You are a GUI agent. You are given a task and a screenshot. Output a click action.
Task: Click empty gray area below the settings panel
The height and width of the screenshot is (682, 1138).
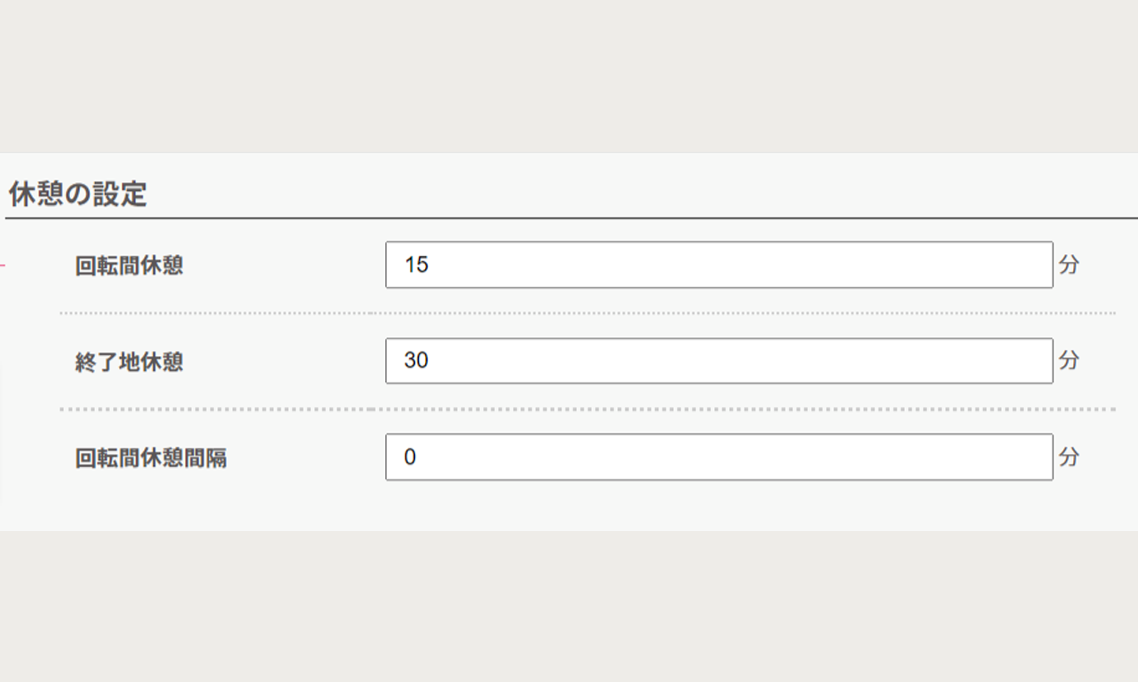569,607
